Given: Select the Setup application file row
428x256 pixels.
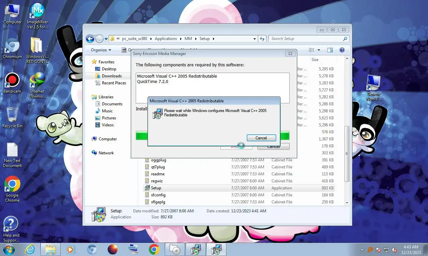Looking at the screenshot, I should tap(239, 188).
